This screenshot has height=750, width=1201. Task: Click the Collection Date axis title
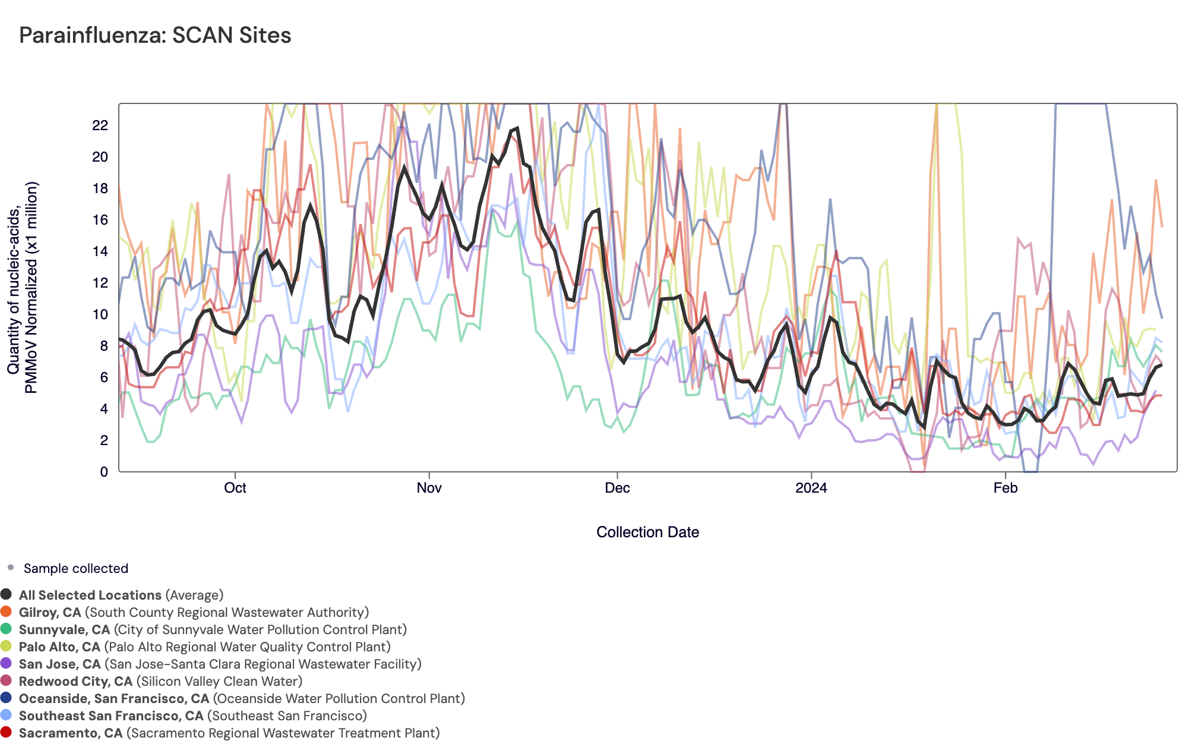[647, 532]
